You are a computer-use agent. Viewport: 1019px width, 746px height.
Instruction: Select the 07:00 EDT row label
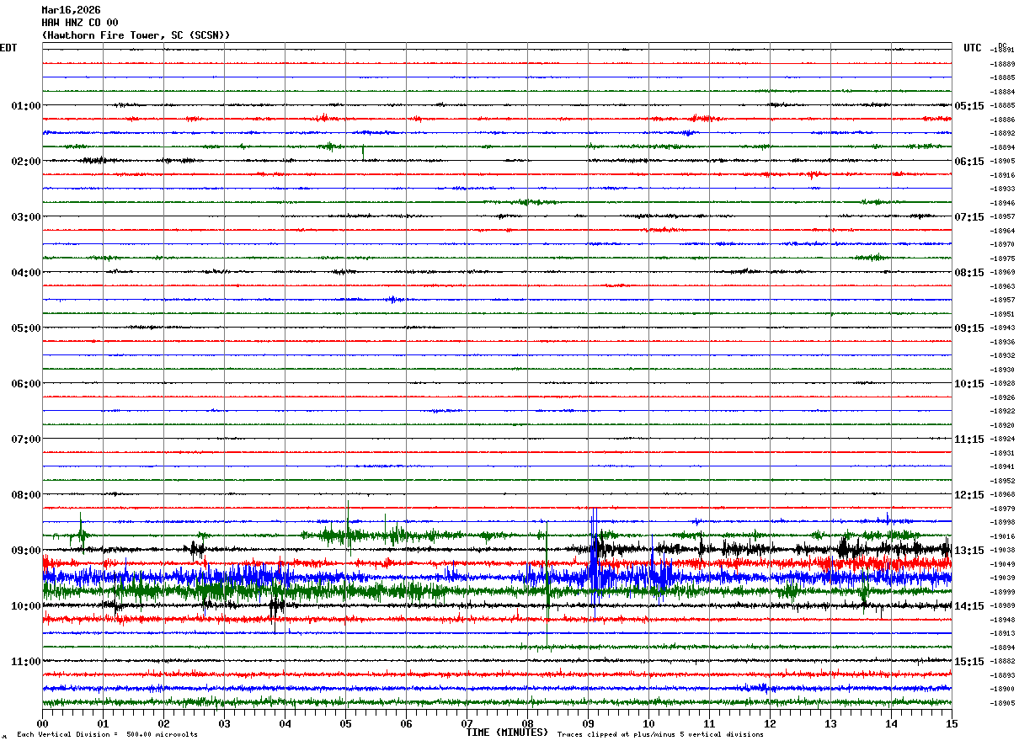(x=25, y=440)
